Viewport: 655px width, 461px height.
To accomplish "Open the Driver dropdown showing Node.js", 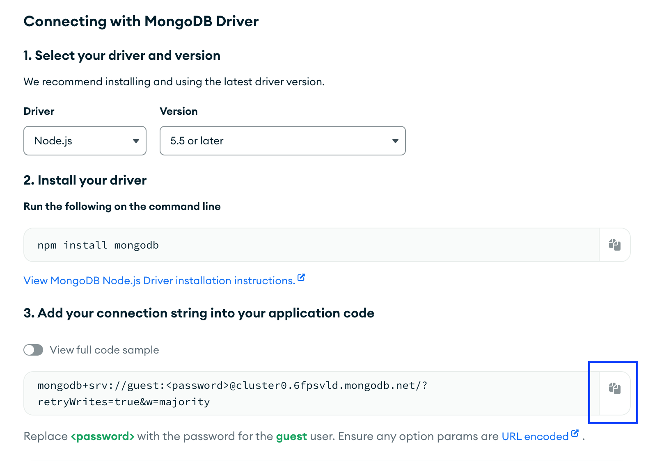I will [x=85, y=141].
